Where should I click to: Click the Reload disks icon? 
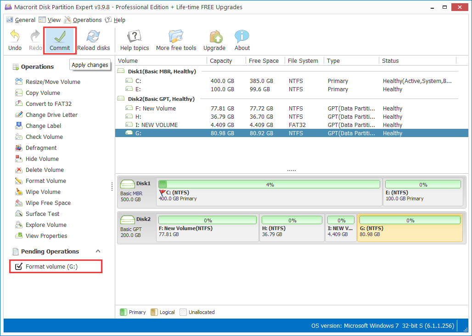93,39
